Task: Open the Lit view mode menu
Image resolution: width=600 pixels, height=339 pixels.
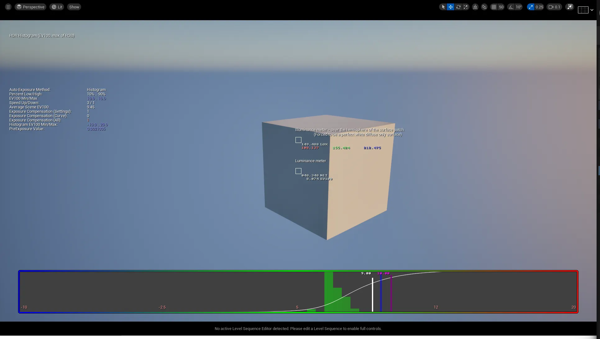Action: coord(57,7)
